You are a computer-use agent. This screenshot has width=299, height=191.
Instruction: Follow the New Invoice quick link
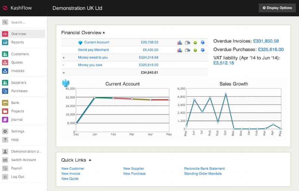click(71, 173)
